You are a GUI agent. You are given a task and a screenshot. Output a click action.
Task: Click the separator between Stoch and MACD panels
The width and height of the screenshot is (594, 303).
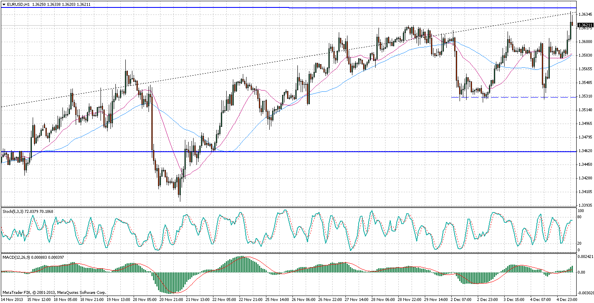[290, 253]
